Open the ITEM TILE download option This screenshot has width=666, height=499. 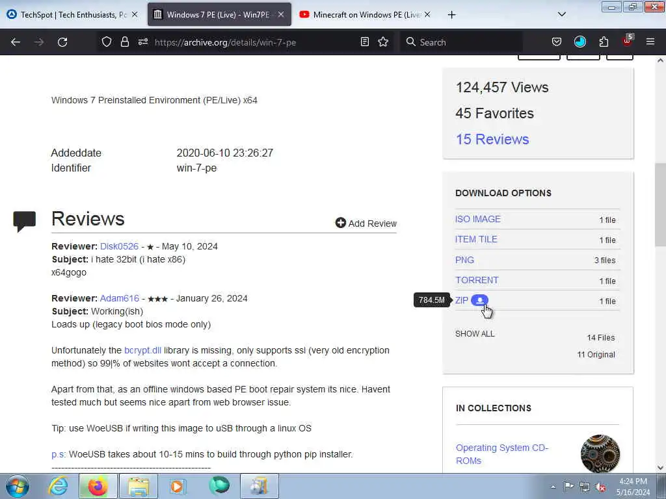point(476,239)
